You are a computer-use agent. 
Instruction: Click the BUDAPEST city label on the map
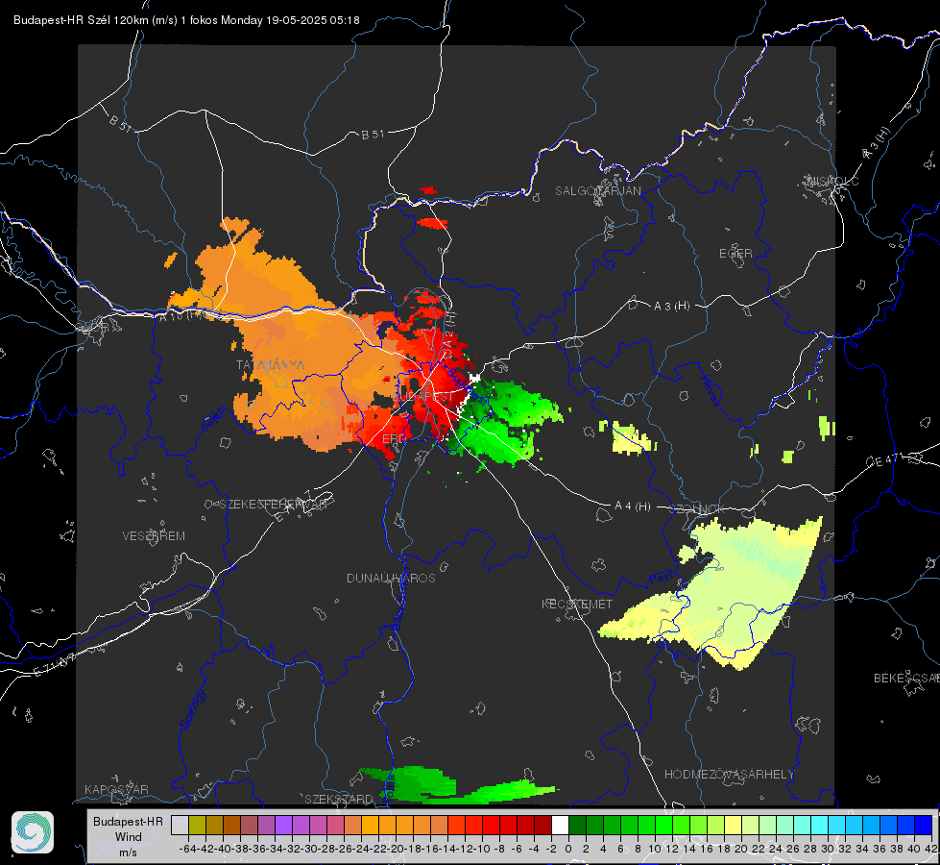(x=423, y=397)
